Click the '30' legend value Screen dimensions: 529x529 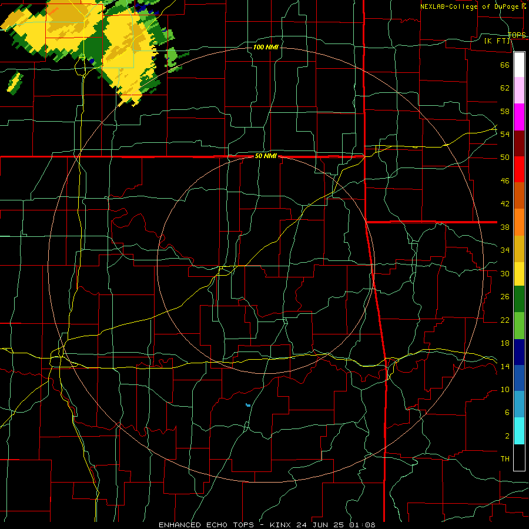tap(505, 273)
